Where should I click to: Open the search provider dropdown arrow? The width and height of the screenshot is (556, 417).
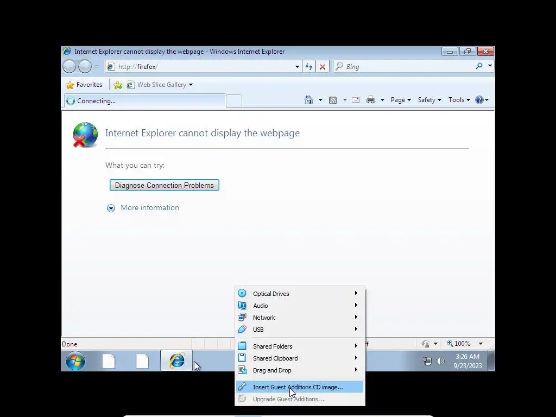490,66
